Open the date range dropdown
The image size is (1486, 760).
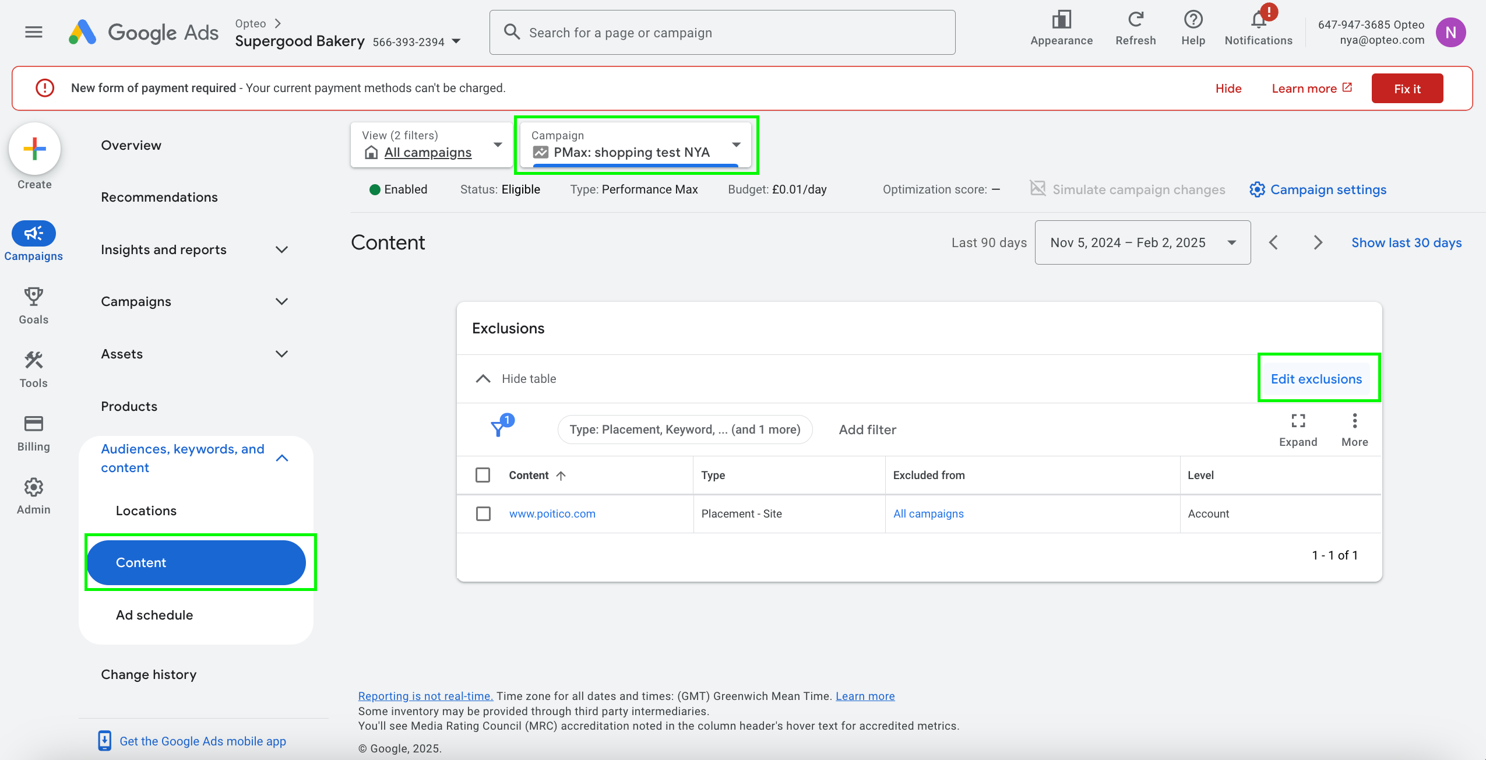[1142, 242]
